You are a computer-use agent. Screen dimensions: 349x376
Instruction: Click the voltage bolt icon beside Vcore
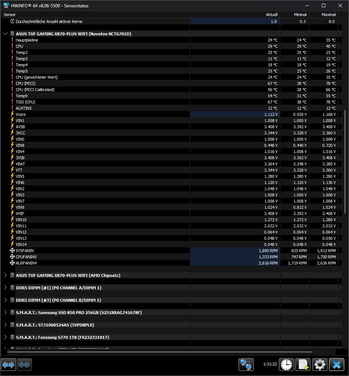click(12, 114)
